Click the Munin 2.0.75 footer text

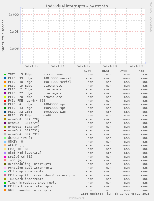tap(77, 198)
